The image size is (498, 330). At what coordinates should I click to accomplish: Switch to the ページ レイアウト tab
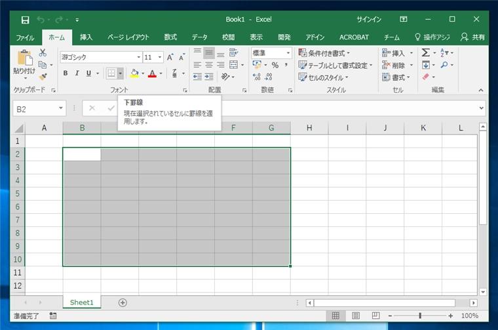(x=128, y=37)
